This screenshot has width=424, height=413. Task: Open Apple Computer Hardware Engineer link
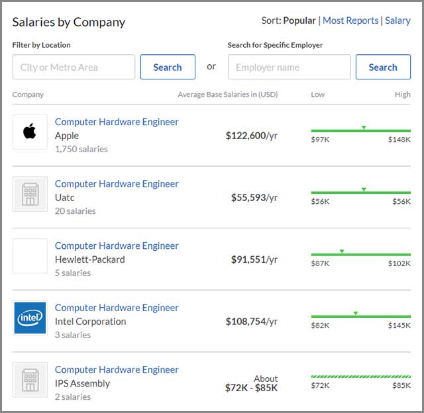(117, 122)
